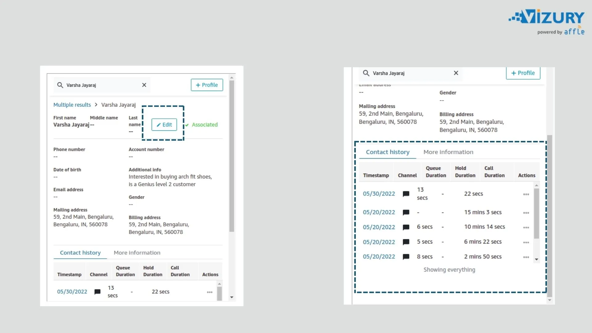
Task: Click magnifier search icon in left panel
Action: point(60,85)
